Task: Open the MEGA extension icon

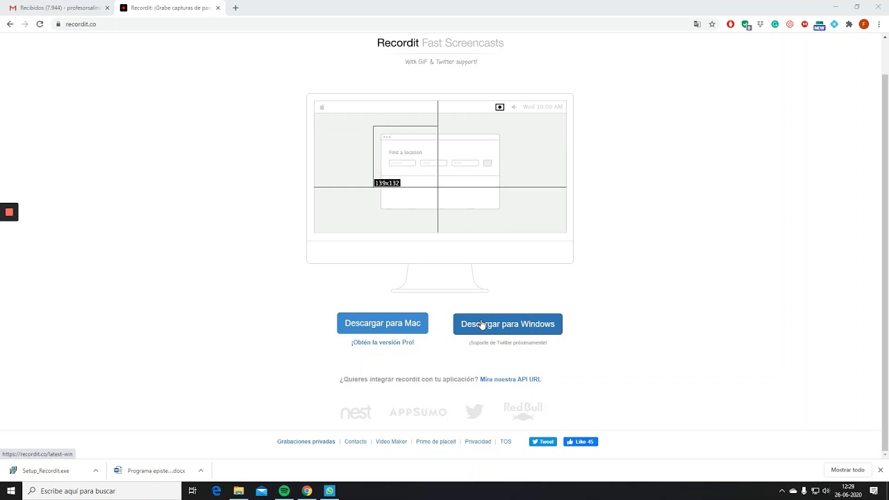Action: click(805, 24)
